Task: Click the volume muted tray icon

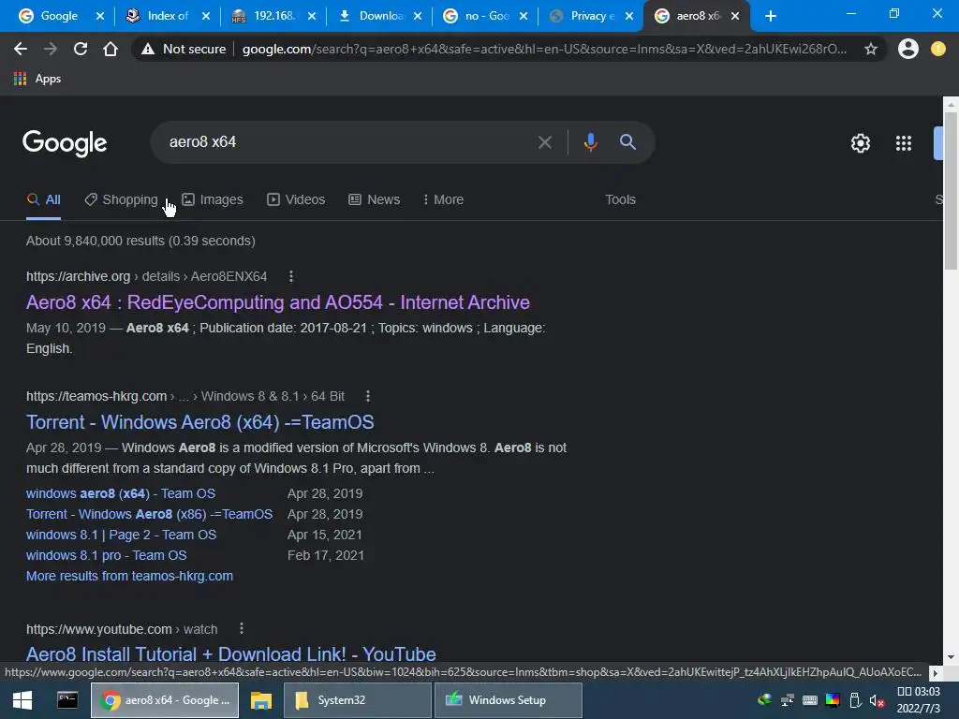Action: coord(877,700)
